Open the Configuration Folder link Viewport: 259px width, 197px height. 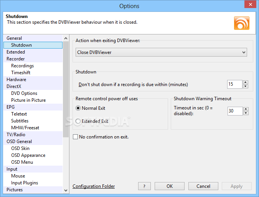click(x=94, y=186)
